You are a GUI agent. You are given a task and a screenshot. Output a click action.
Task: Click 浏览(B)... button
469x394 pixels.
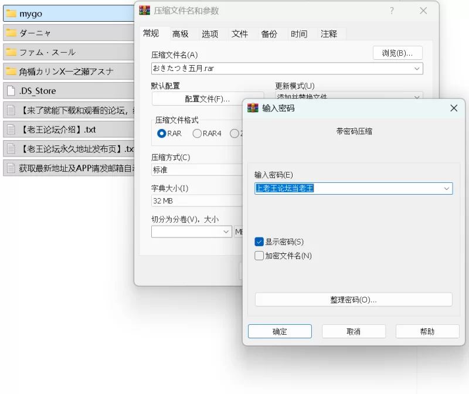(397, 53)
